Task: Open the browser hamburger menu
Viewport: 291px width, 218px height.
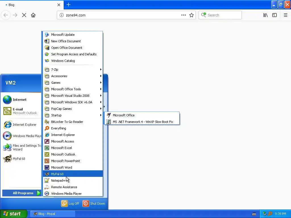Action: 286,15
